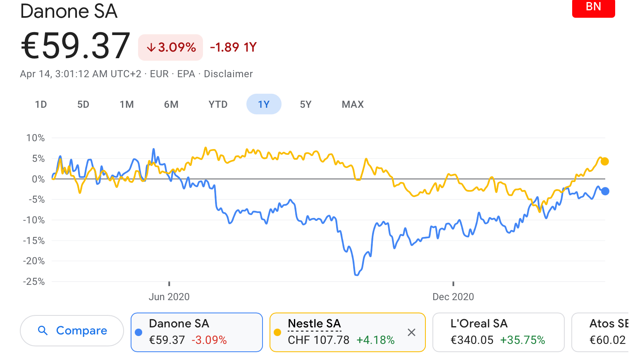Show the MAX time range
Viewport: 635px width, 360px height.
(353, 104)
